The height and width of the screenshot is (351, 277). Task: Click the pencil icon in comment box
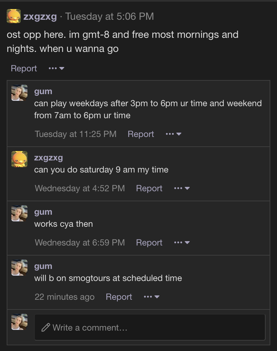(x=45, y=328)
